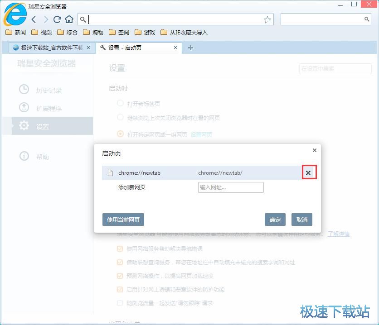The width and height of the screenshot is (379, 325).
Task: Click the browser e logo icon
Action: [x=15, y=14]
